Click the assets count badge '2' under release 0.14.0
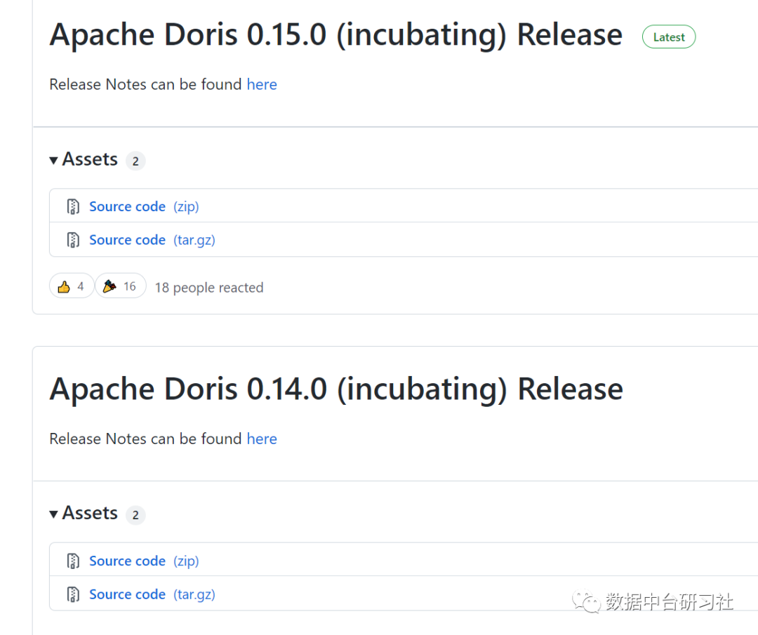 [x=135, y=515]
